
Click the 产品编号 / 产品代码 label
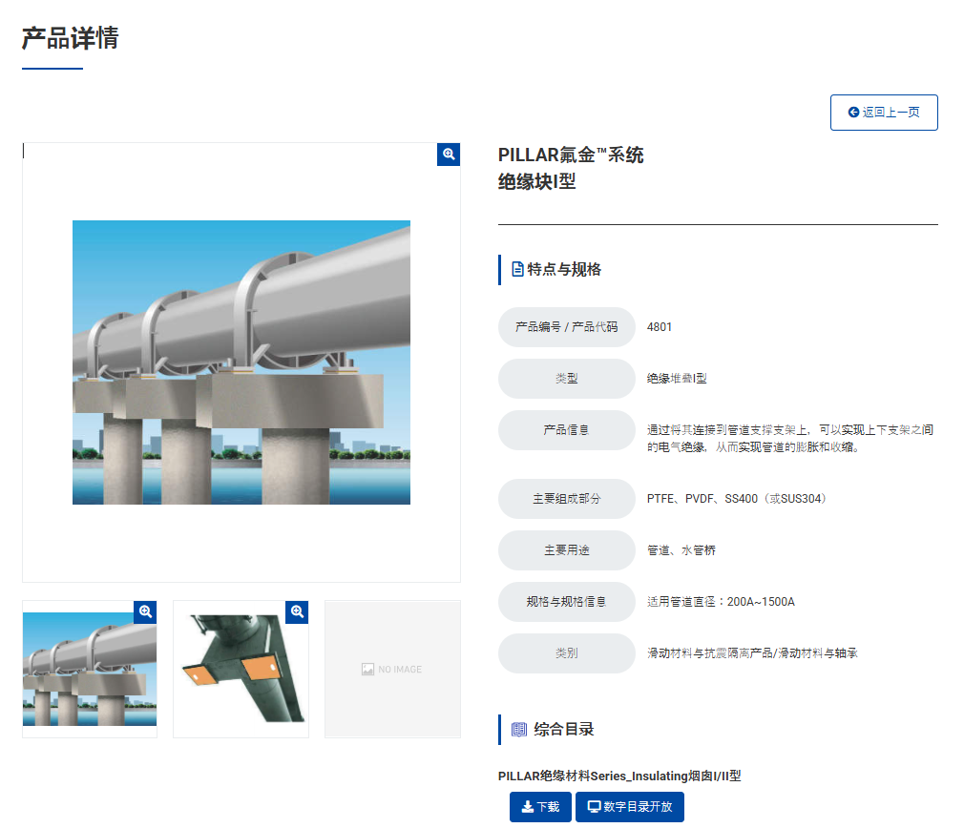(x=566, y=327)
